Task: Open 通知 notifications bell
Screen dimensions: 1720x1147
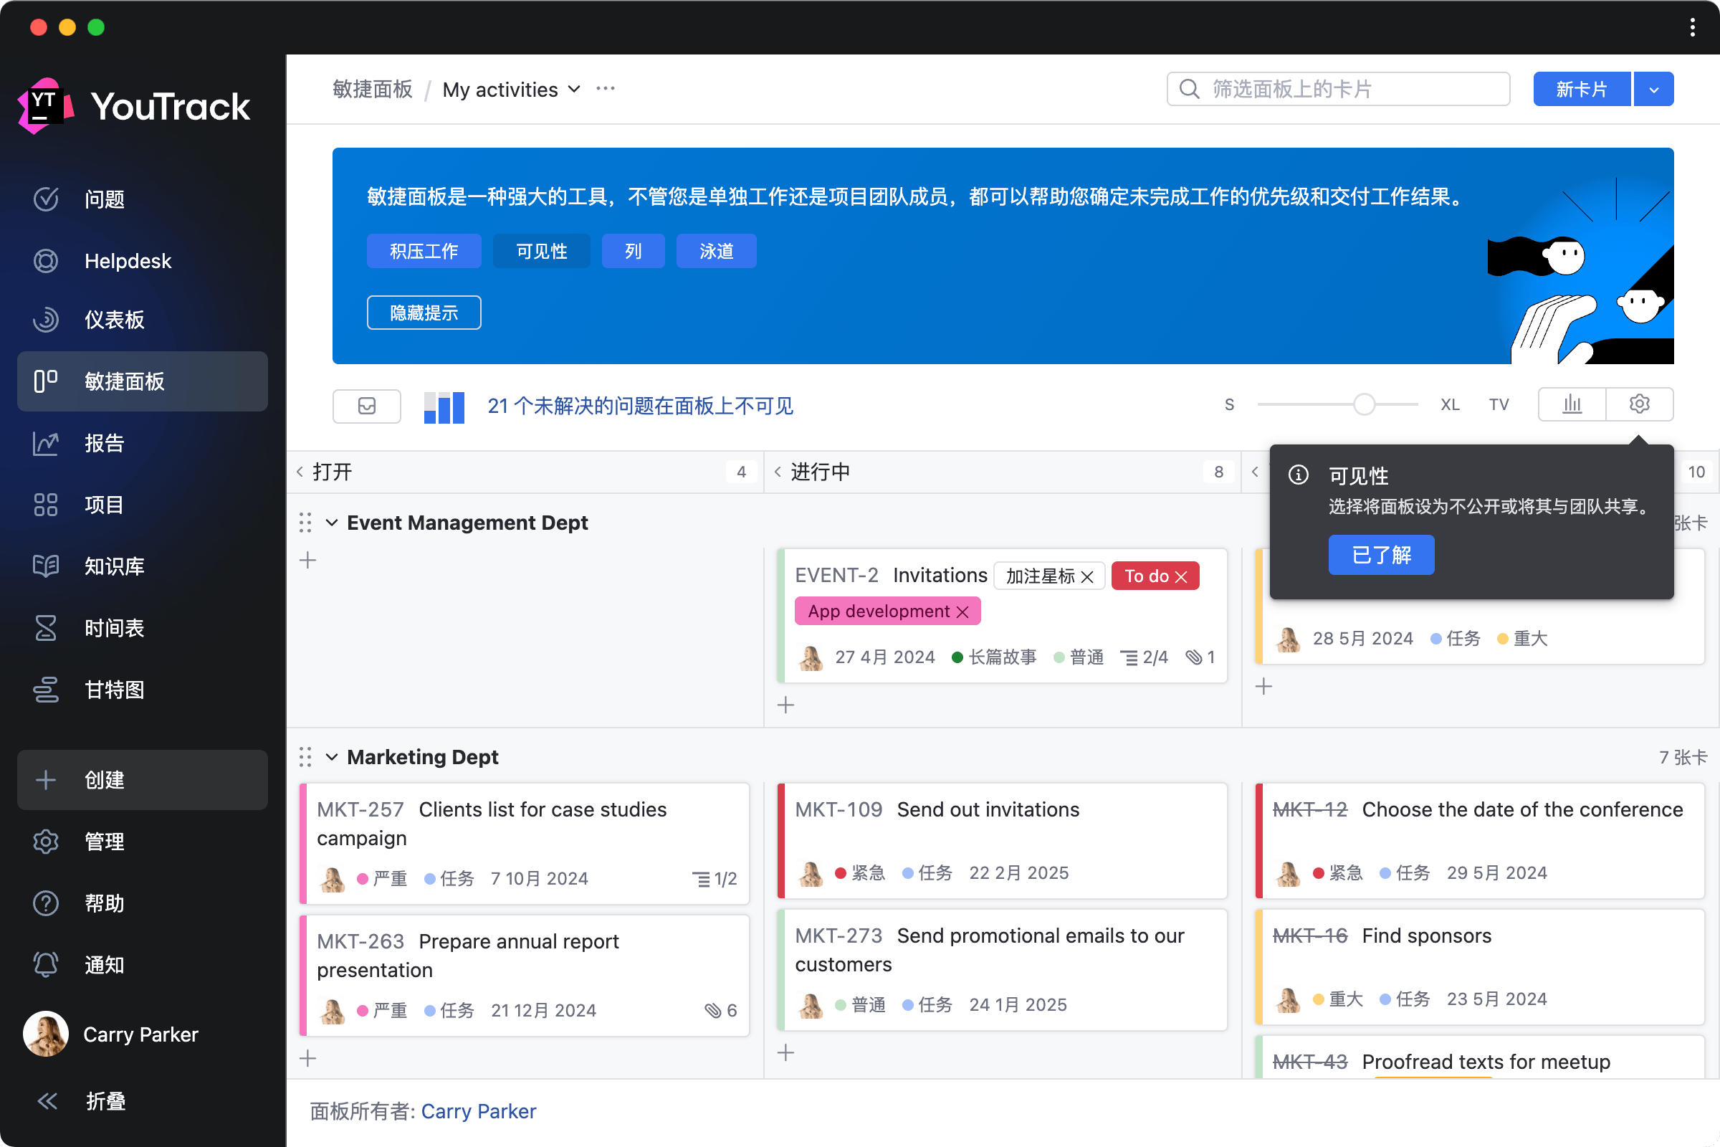Action: (x=46, y=964)
